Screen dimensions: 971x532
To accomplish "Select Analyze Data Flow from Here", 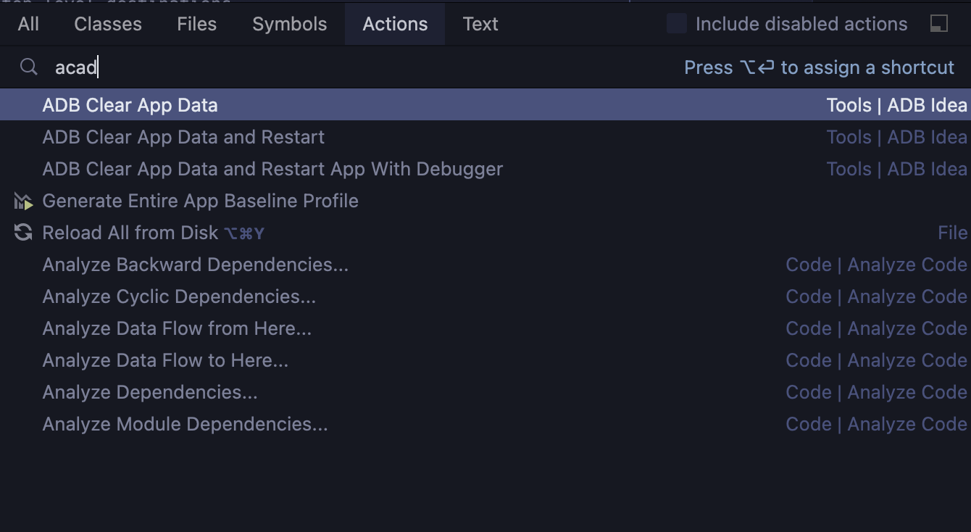I will [x=177, y=328].
